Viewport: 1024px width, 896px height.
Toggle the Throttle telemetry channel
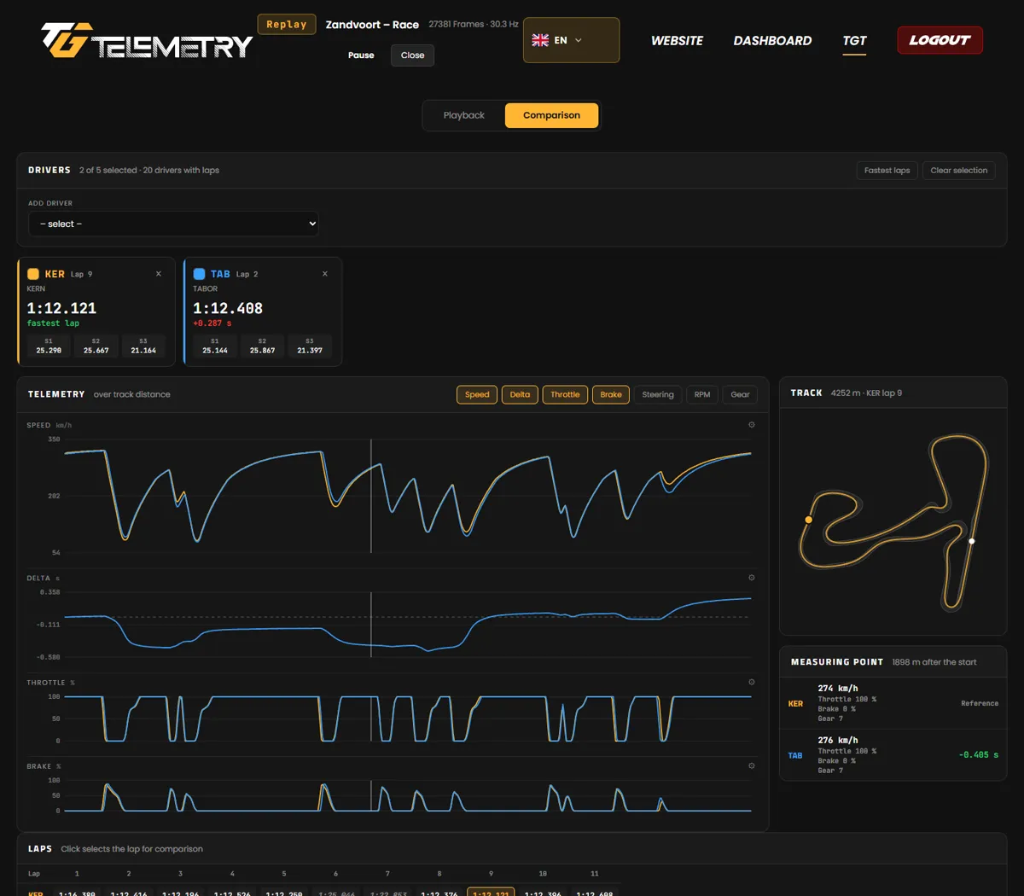[x=565, y=394]
